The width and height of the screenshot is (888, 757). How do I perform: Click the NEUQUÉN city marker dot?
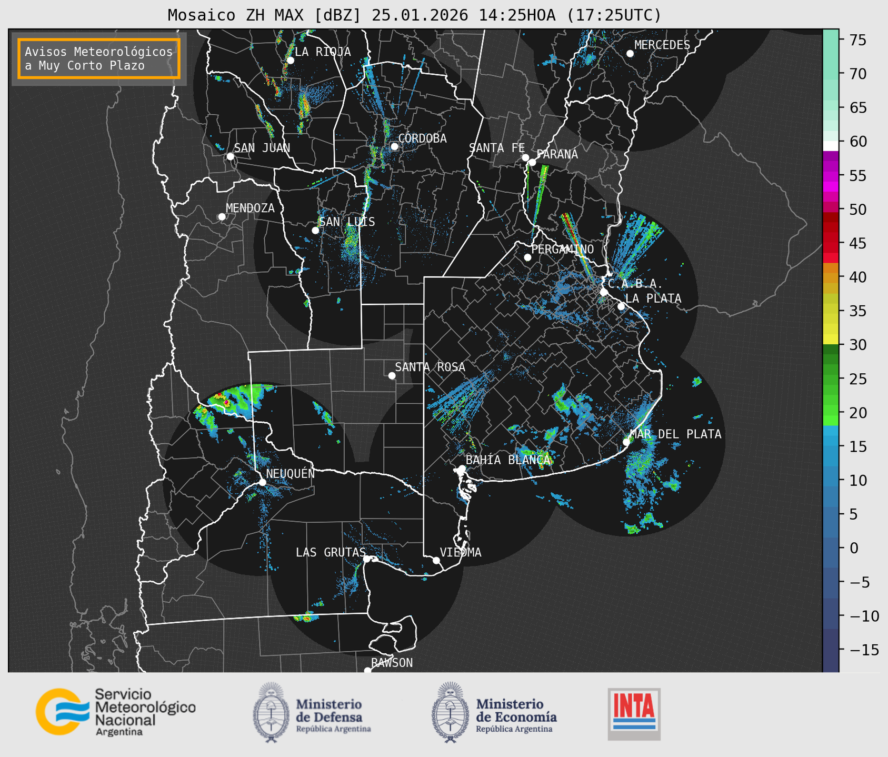(x=262, y=482)
